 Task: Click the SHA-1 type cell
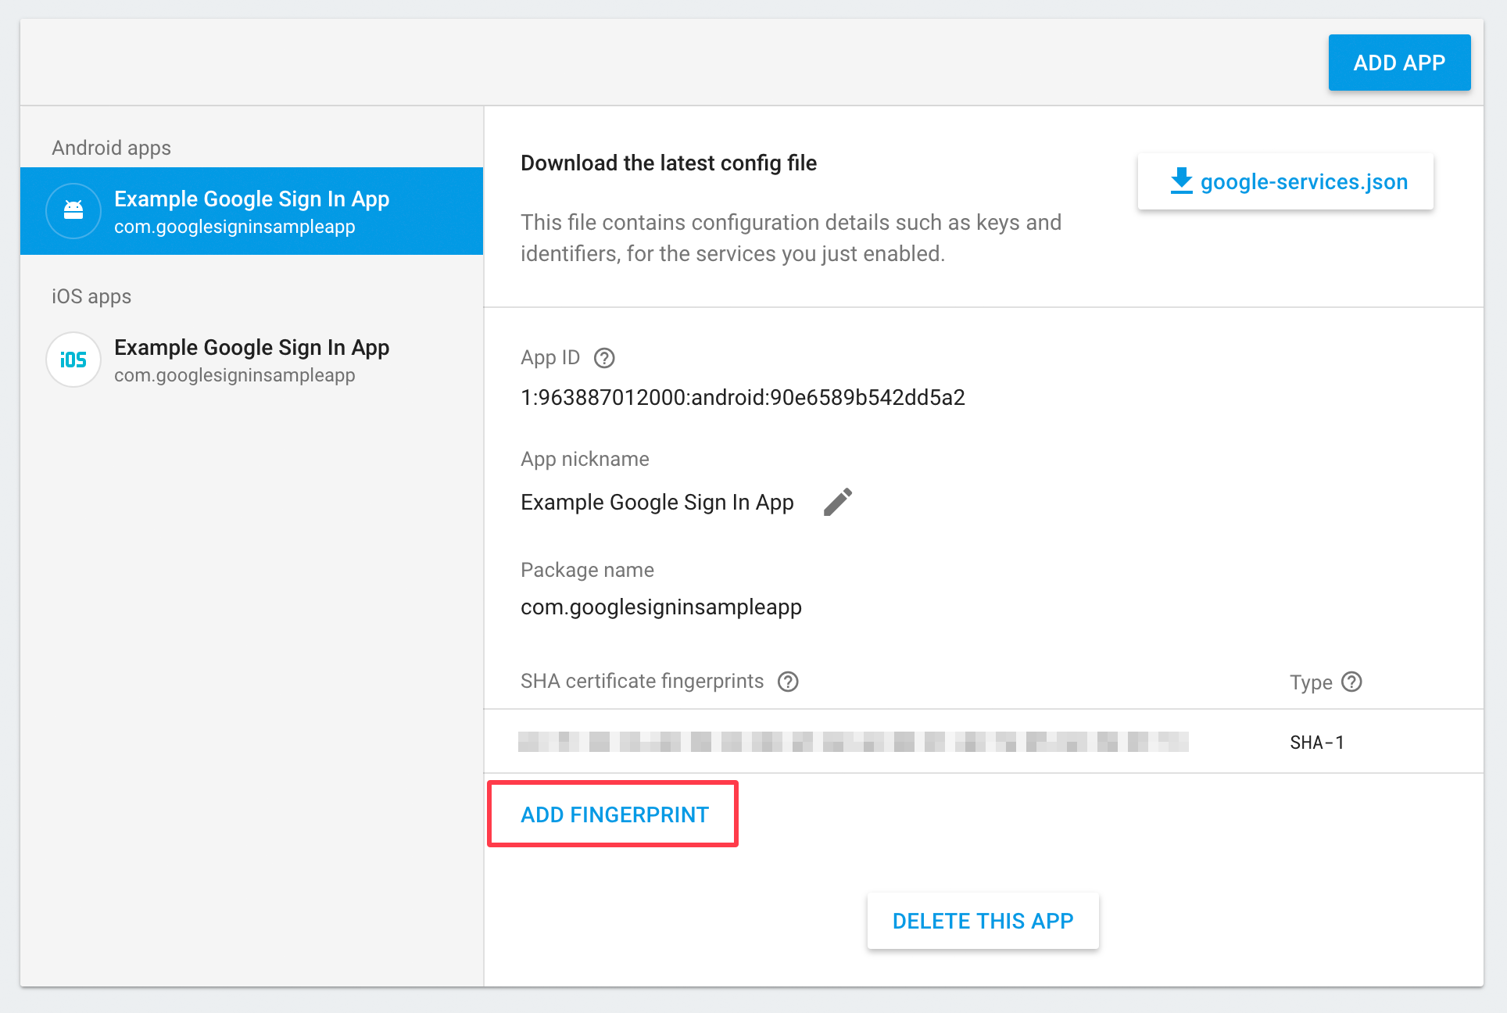[x=1317, y=743]
